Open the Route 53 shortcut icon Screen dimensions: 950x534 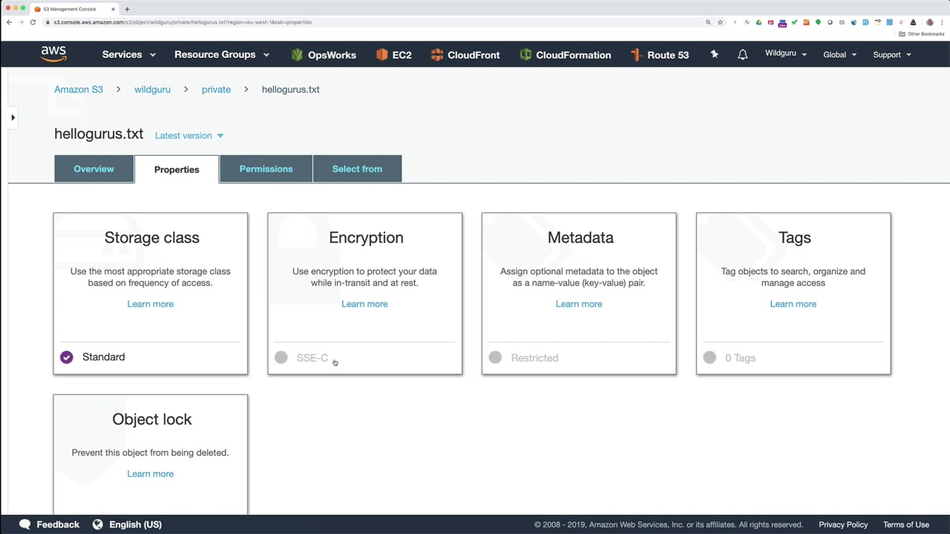tap(636, 55)
